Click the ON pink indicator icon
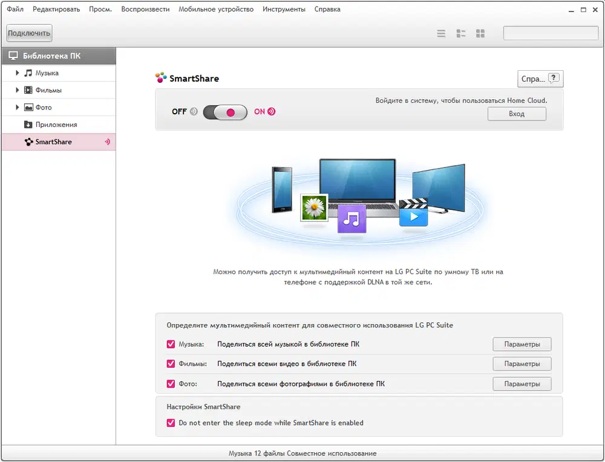Image resolution: width=605 pixels, height=462 pixels. 272,111
